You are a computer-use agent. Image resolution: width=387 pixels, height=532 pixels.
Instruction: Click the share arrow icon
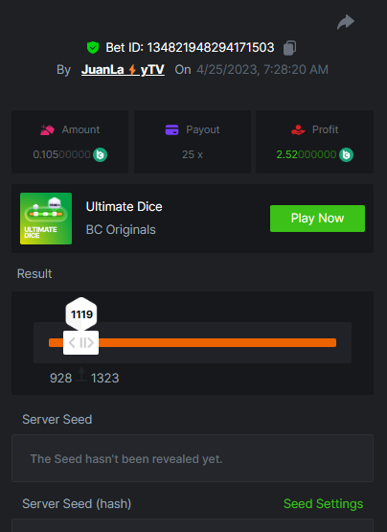[346, 22]
